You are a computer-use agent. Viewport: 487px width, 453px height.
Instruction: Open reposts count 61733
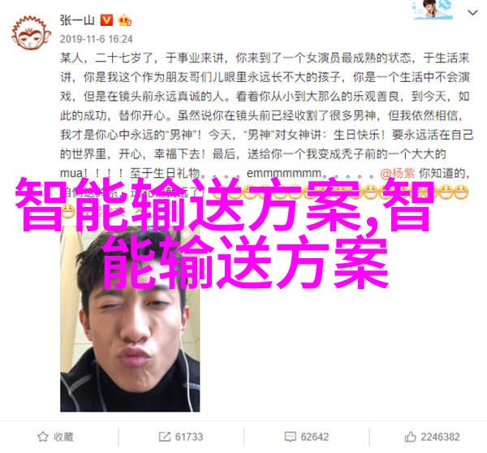pos(189,437)
